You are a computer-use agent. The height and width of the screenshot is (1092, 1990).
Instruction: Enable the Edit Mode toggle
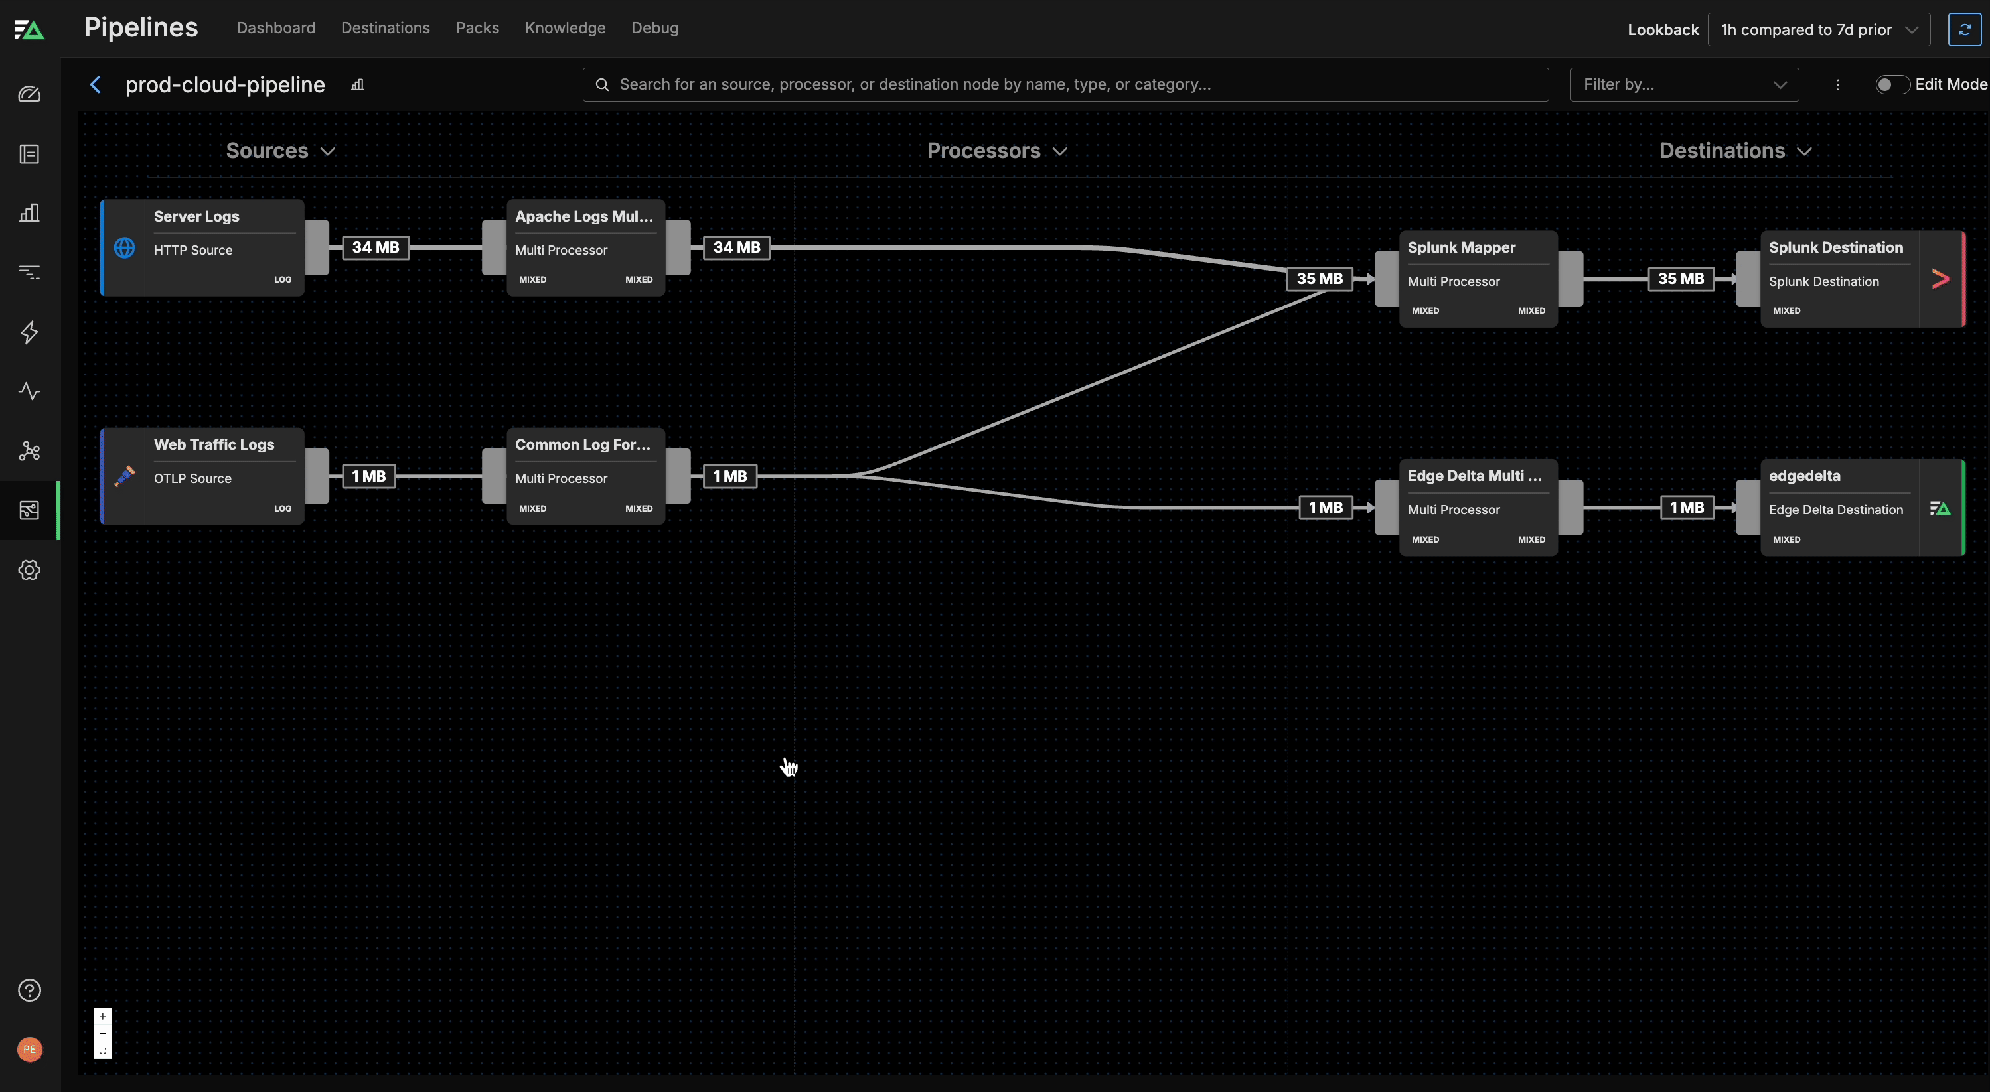pos(1891,84)
